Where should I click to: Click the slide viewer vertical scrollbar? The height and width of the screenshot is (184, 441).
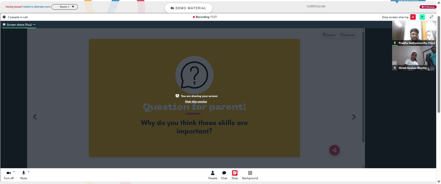point(363,87)
